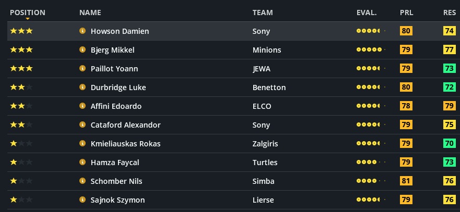460x212 pixels.
Task: Open info icon for Kmieliauskas Rokas
Action: click(x=82, y=144)
